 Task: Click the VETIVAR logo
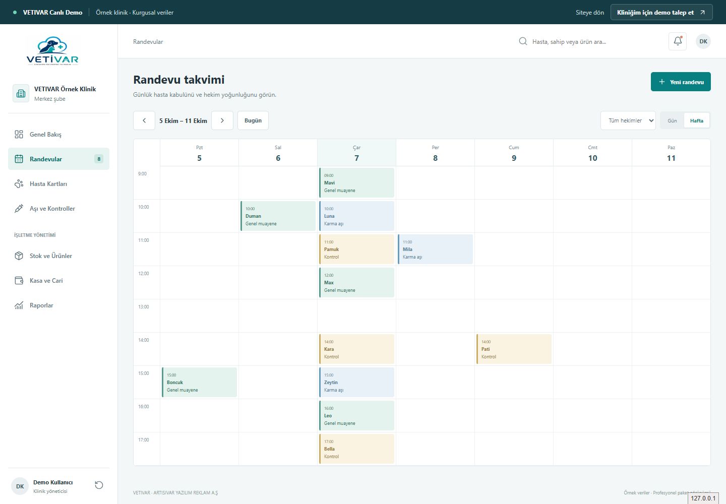point(52,51)
